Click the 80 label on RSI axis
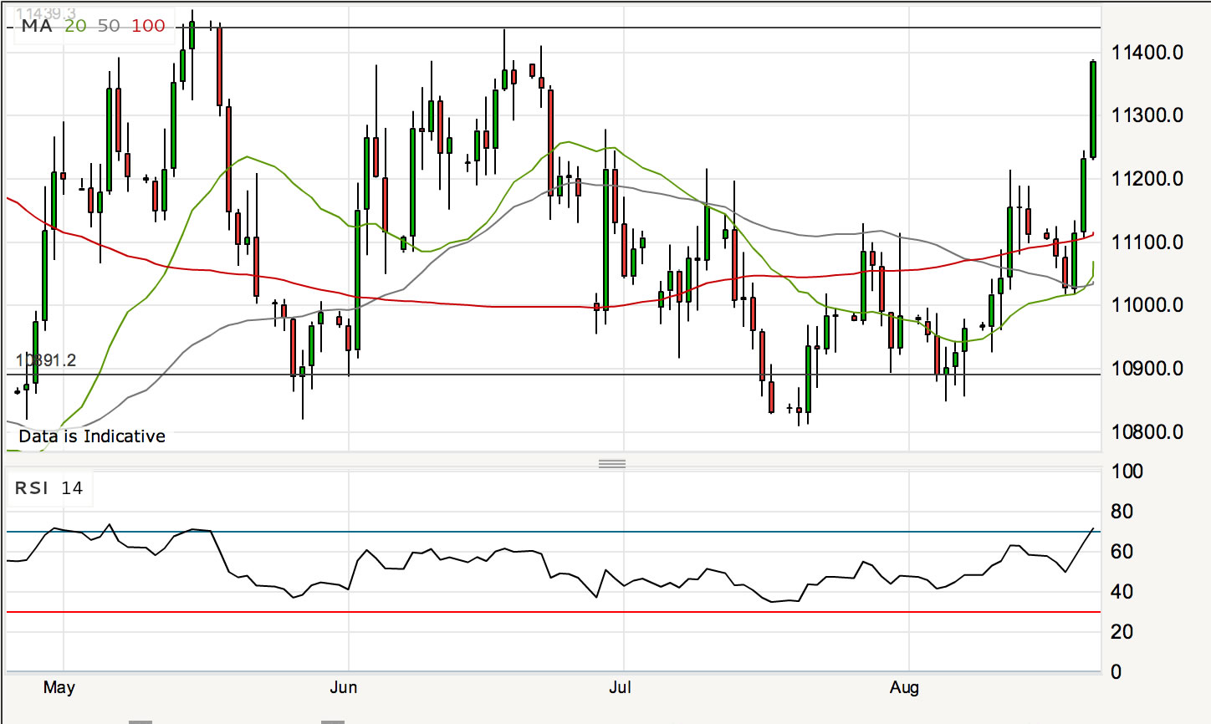The height and width of the screenshot is (724, 1211). [1122, 512]
